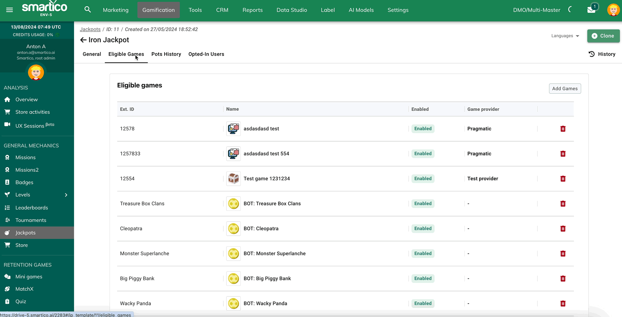
Task: Toggle dark mode moon icon
Action: click(571, 10)
